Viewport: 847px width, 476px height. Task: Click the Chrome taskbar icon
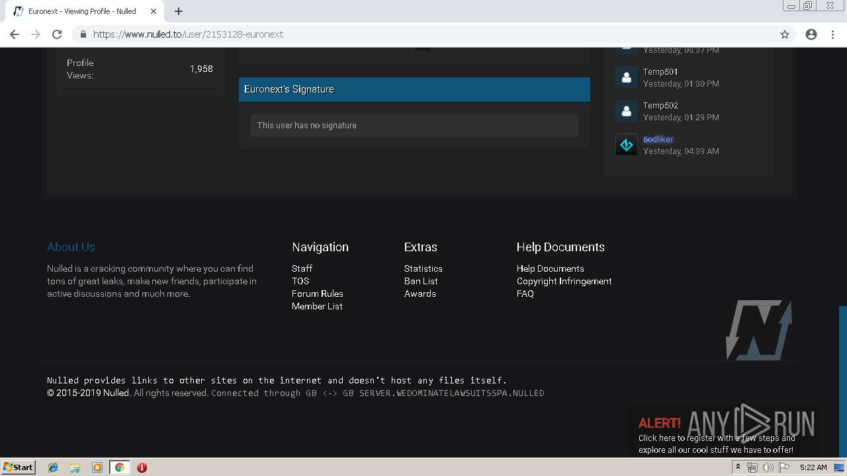click(x=119, y=467)
